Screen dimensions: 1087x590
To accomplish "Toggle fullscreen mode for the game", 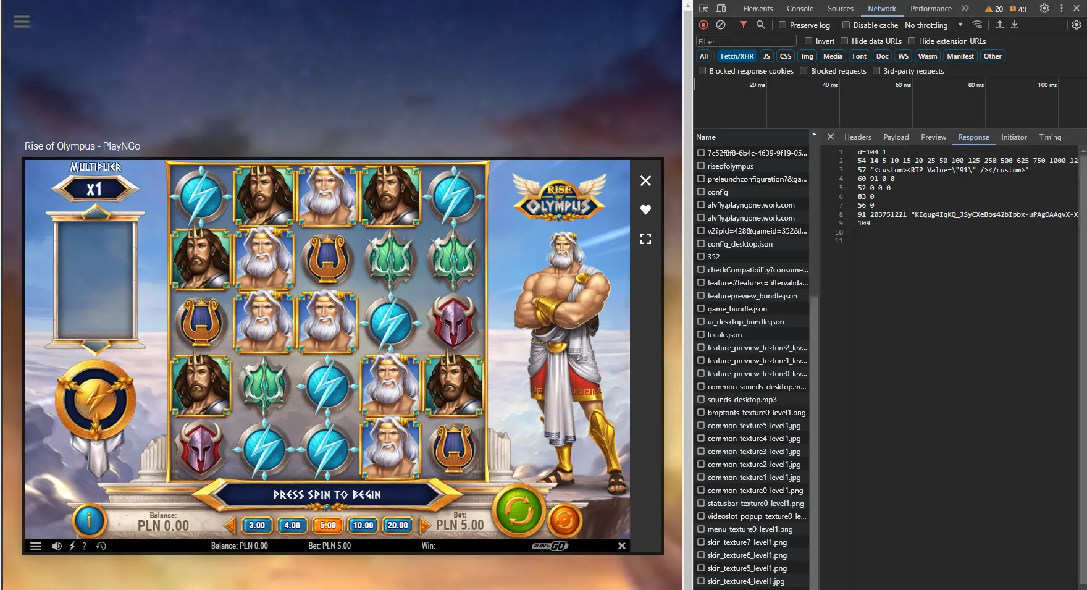I will point(645,238).
